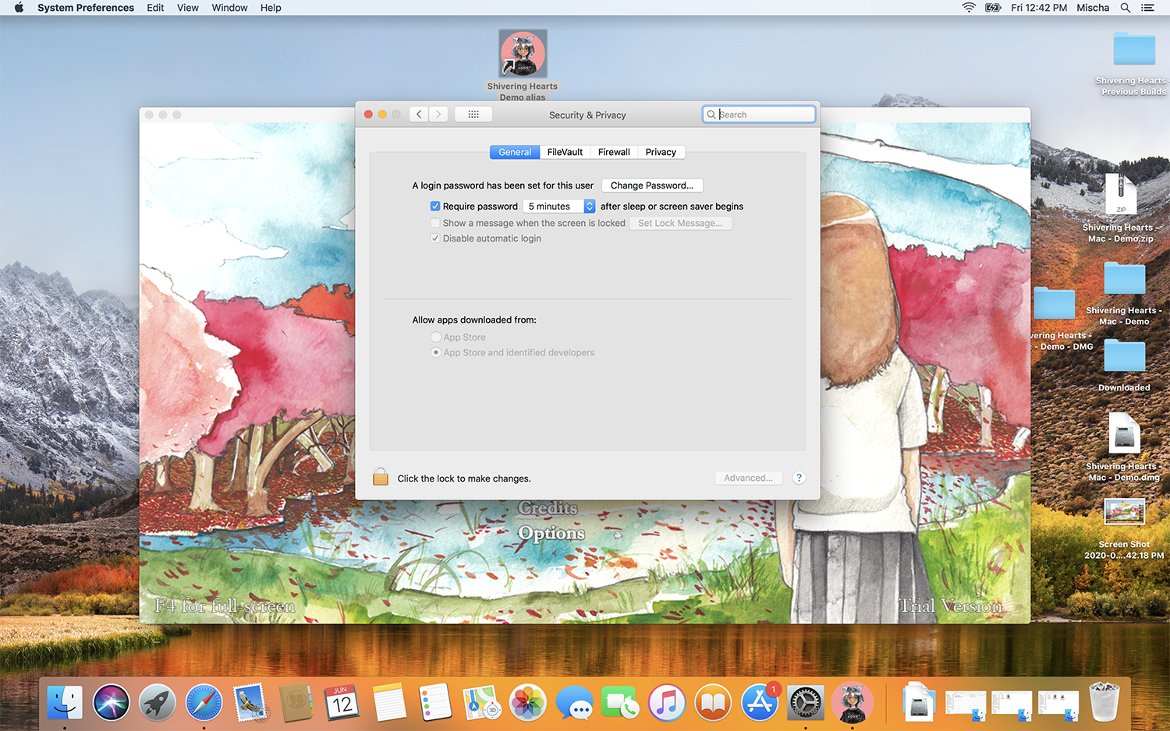Open the Wi-Fi status menu
Image resolution: width=1170 pixels, height=731 pixels.
point(968,8)
